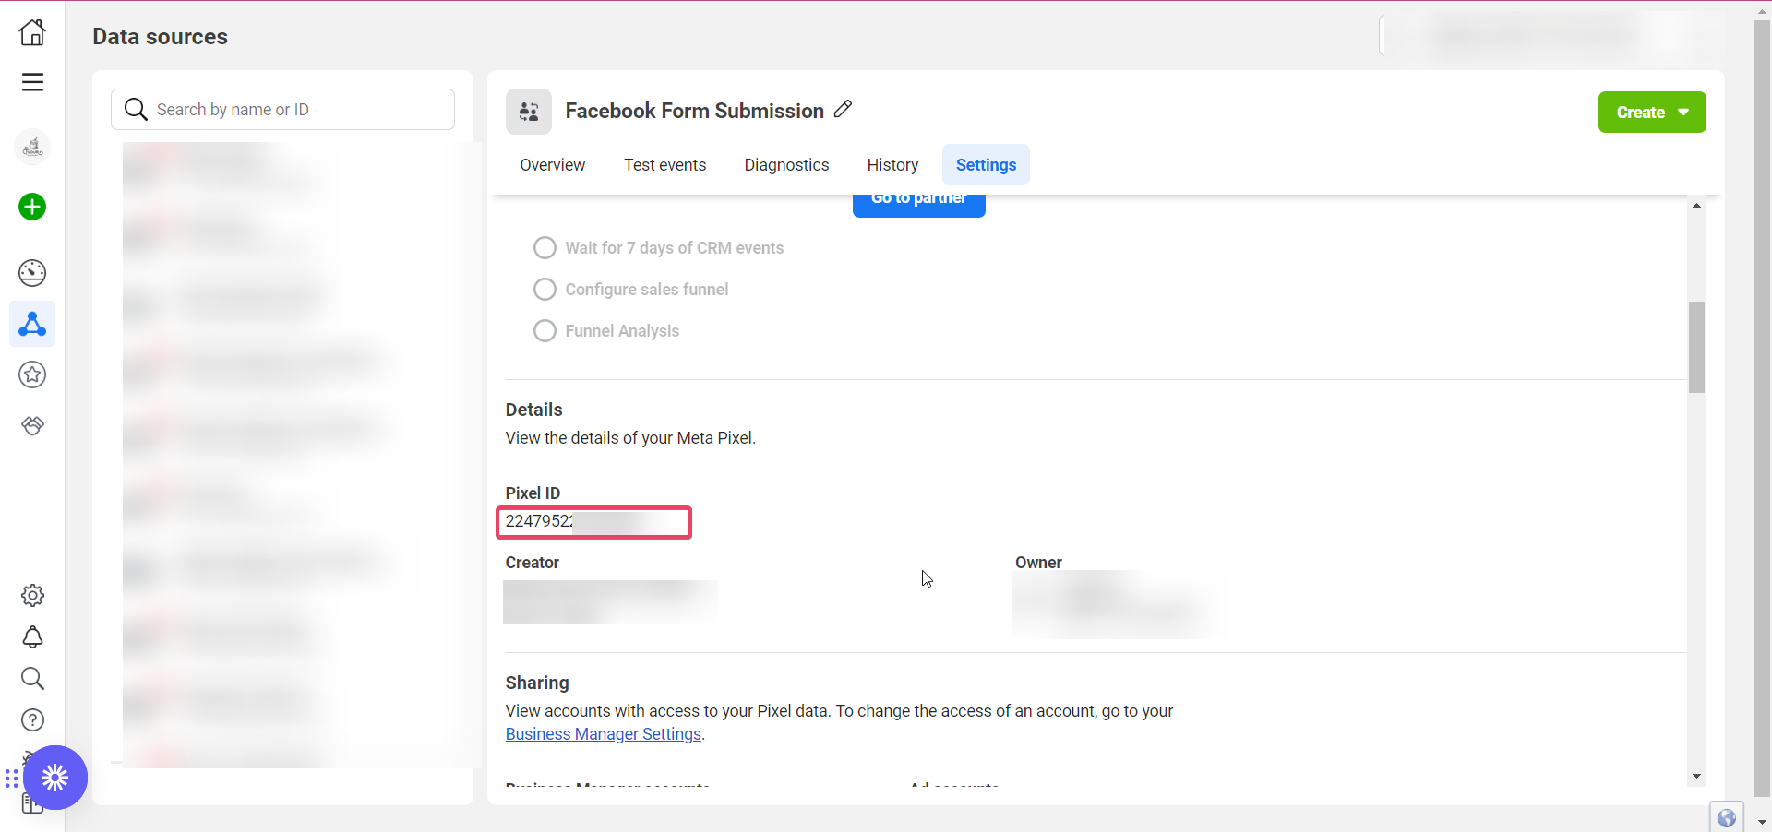Click the search magnifier in search box
1772x832 pixels.
(x=136, y=110)
